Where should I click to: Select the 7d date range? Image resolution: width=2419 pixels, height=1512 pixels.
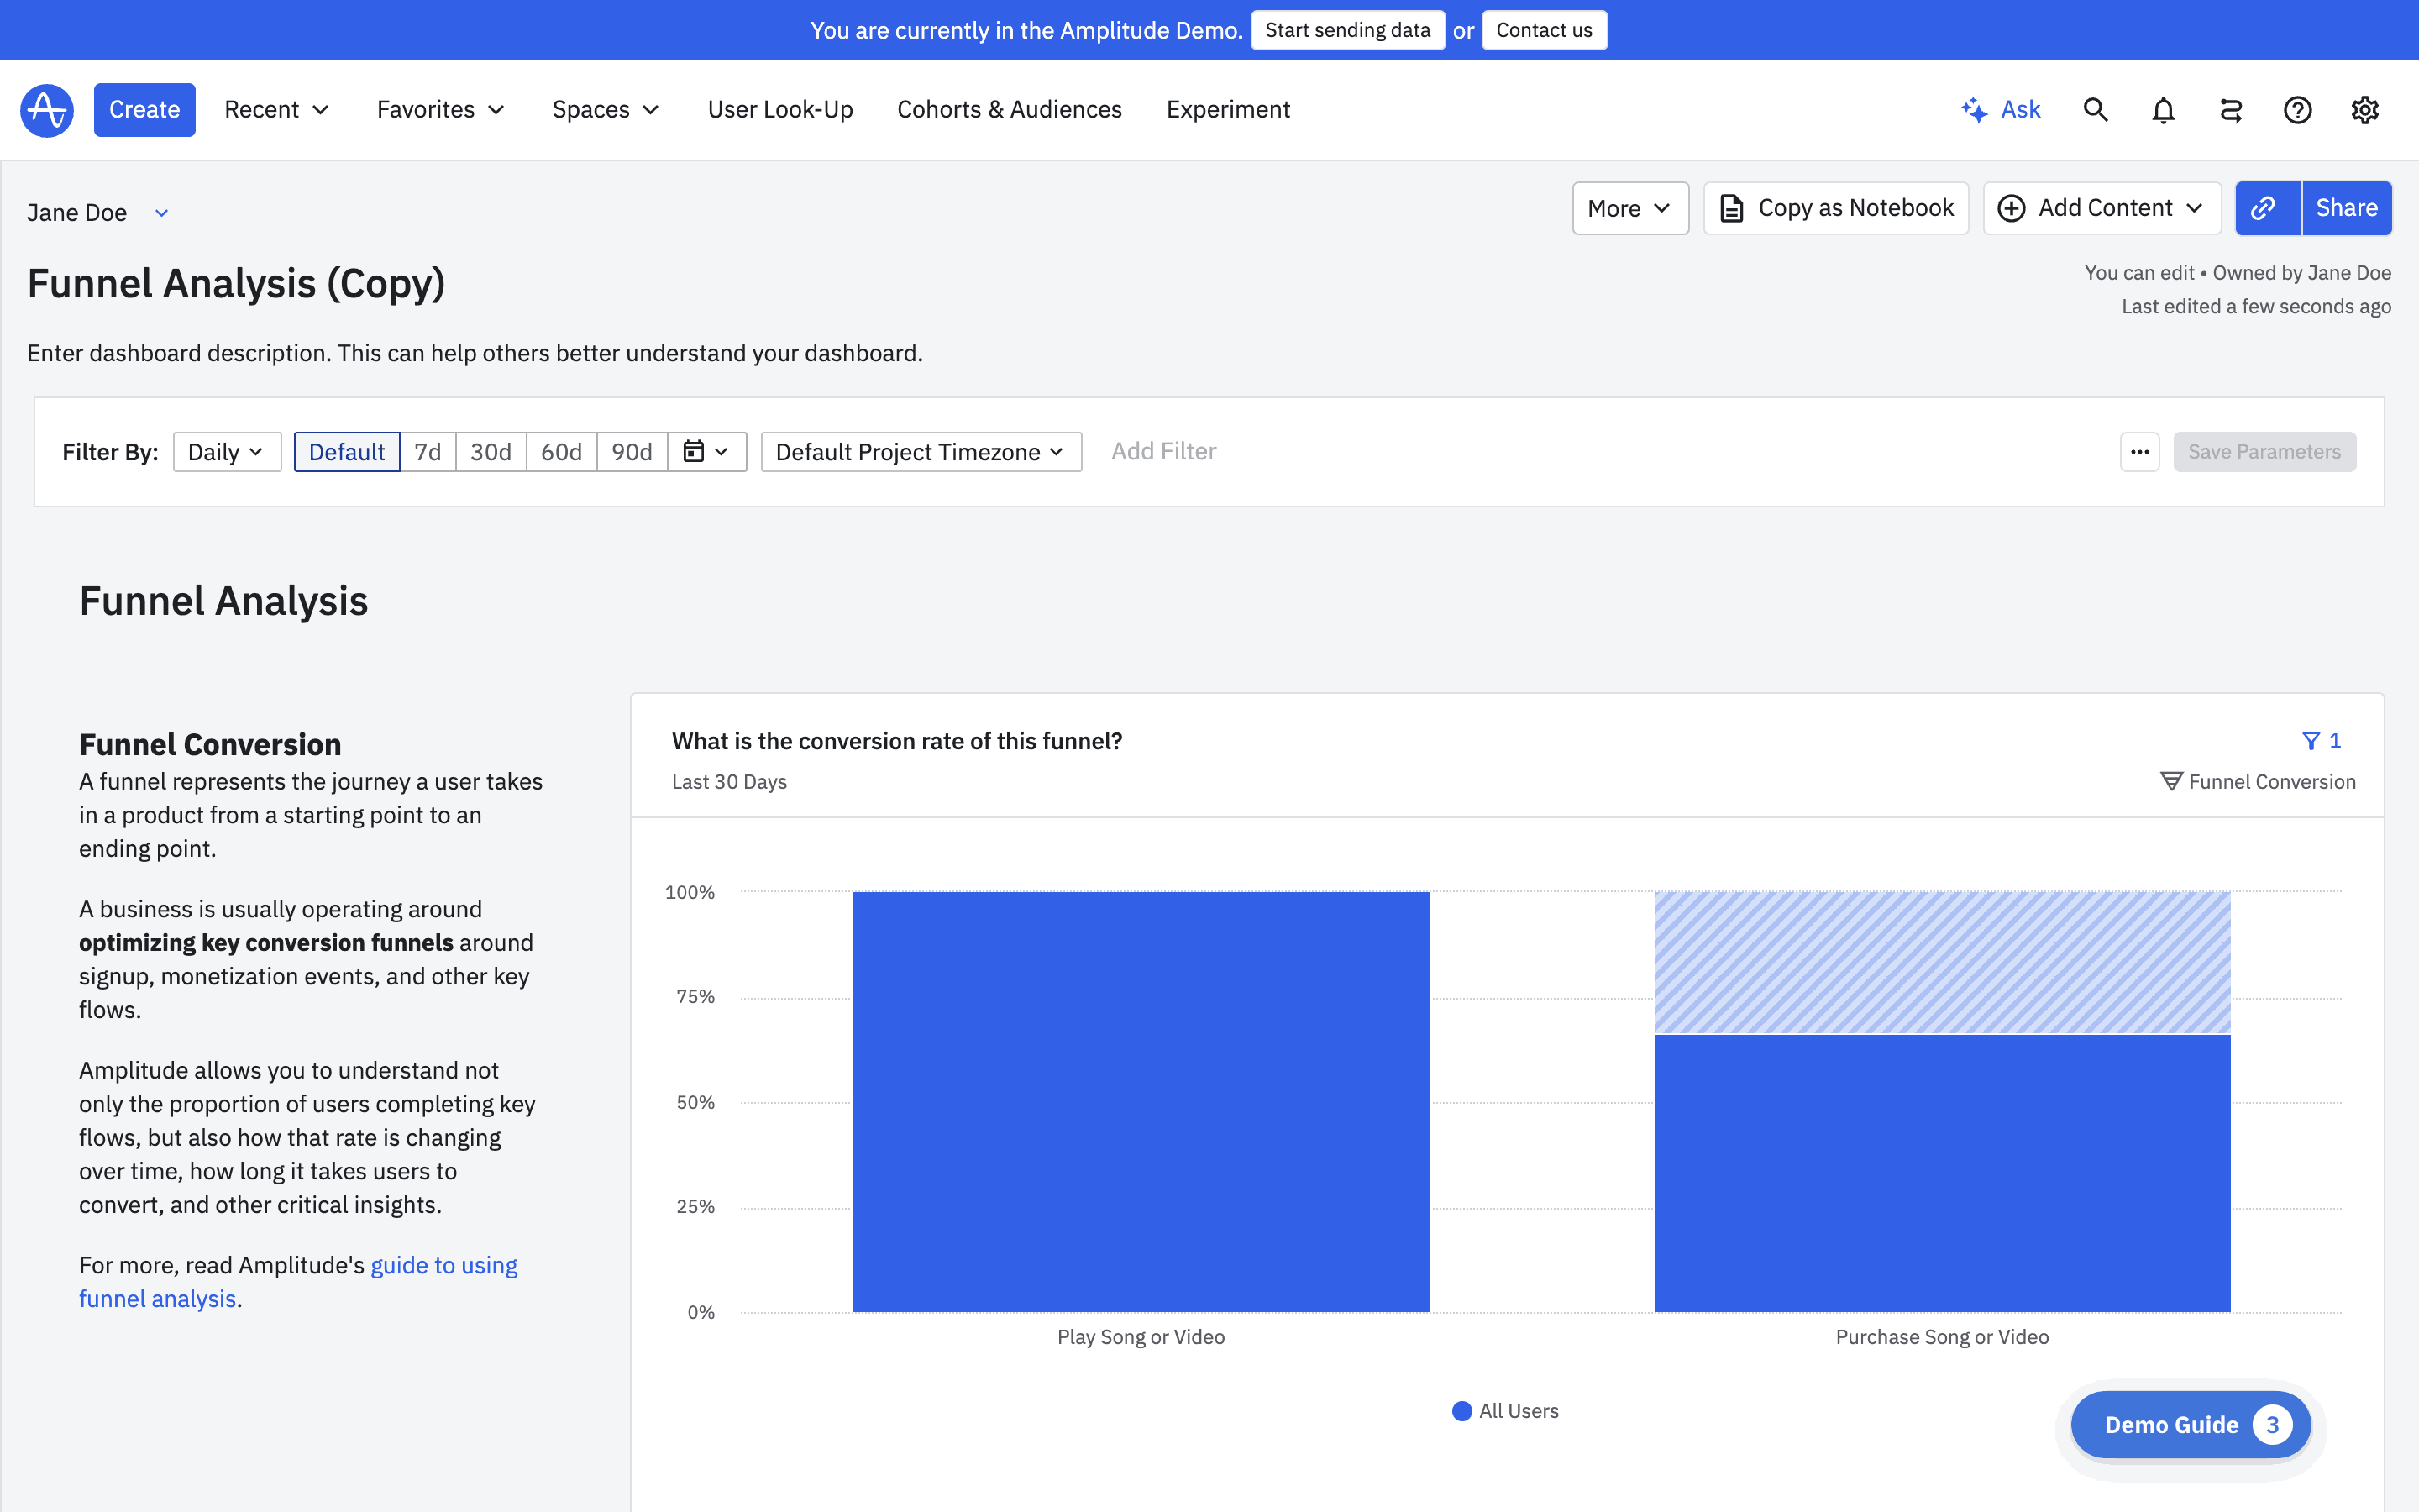click(427, 452)
